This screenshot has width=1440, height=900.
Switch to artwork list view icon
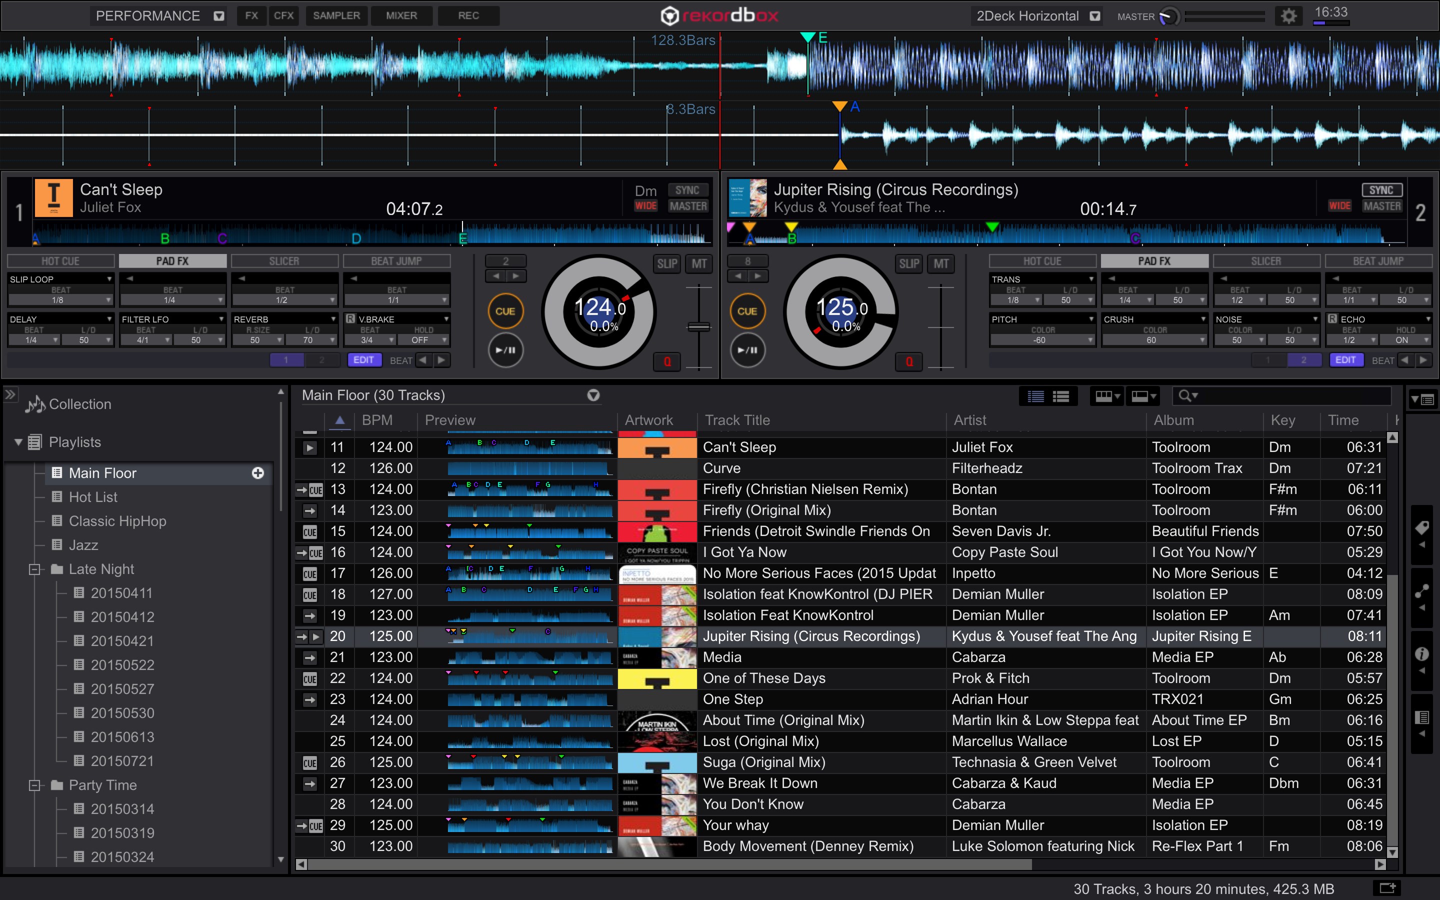point(1061,396)
